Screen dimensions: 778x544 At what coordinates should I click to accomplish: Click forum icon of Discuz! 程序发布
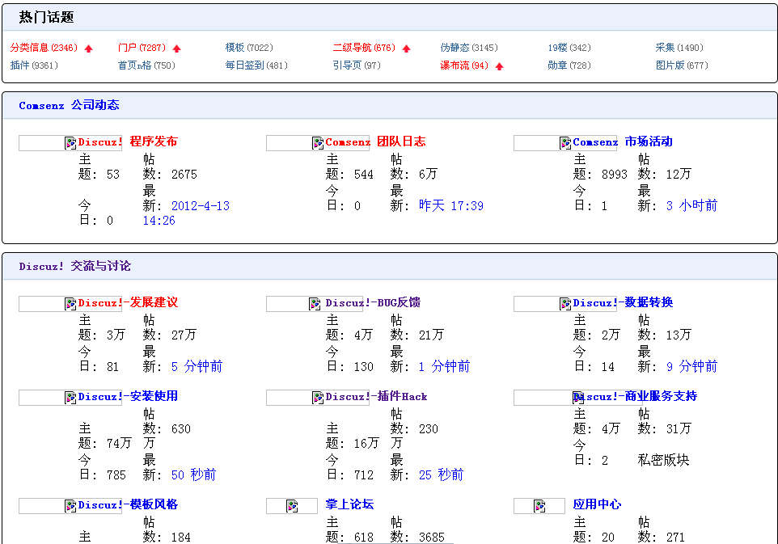[70, 143]
